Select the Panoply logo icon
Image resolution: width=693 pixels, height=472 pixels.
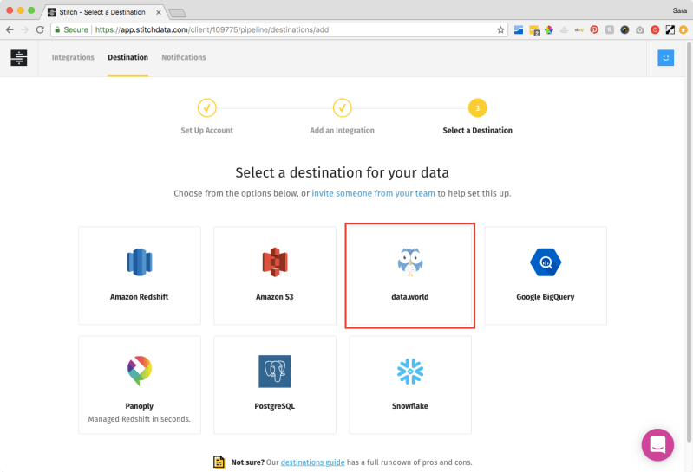140,371
